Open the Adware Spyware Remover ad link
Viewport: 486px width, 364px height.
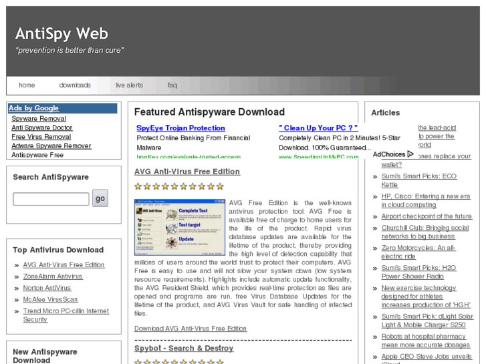click(x=51, y=146)
